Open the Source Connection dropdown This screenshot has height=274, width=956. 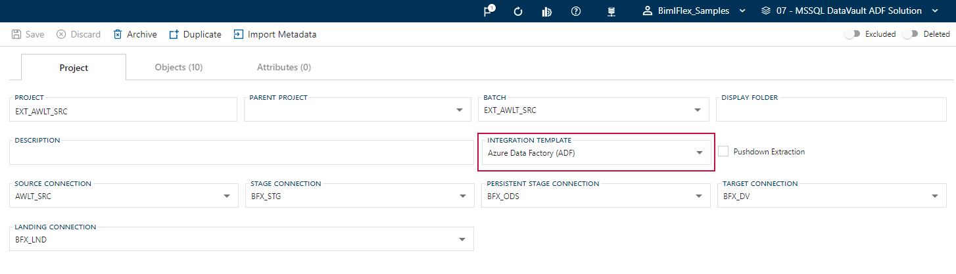[227, 196]
